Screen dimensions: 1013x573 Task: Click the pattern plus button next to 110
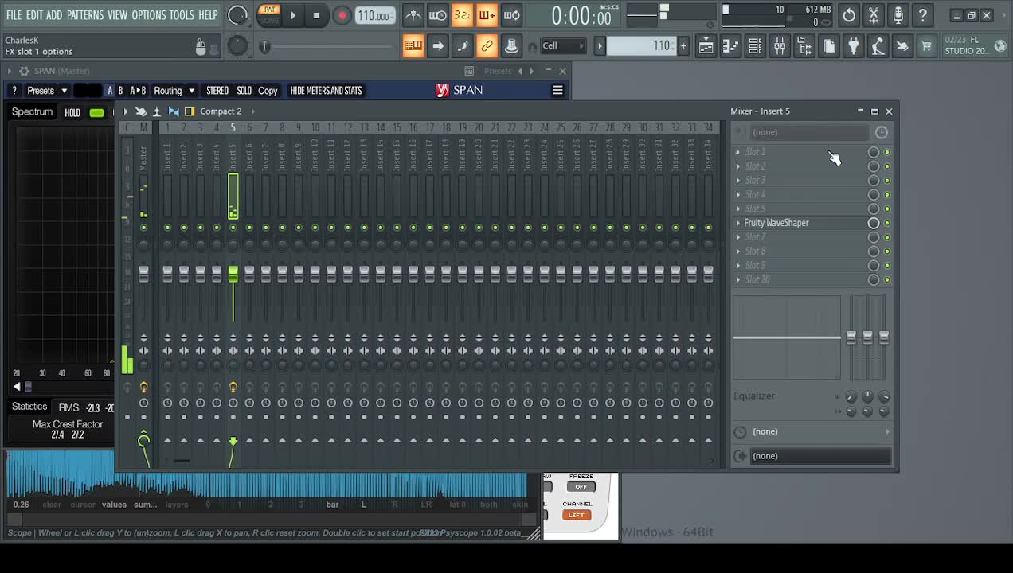click(x=683, y=46)
